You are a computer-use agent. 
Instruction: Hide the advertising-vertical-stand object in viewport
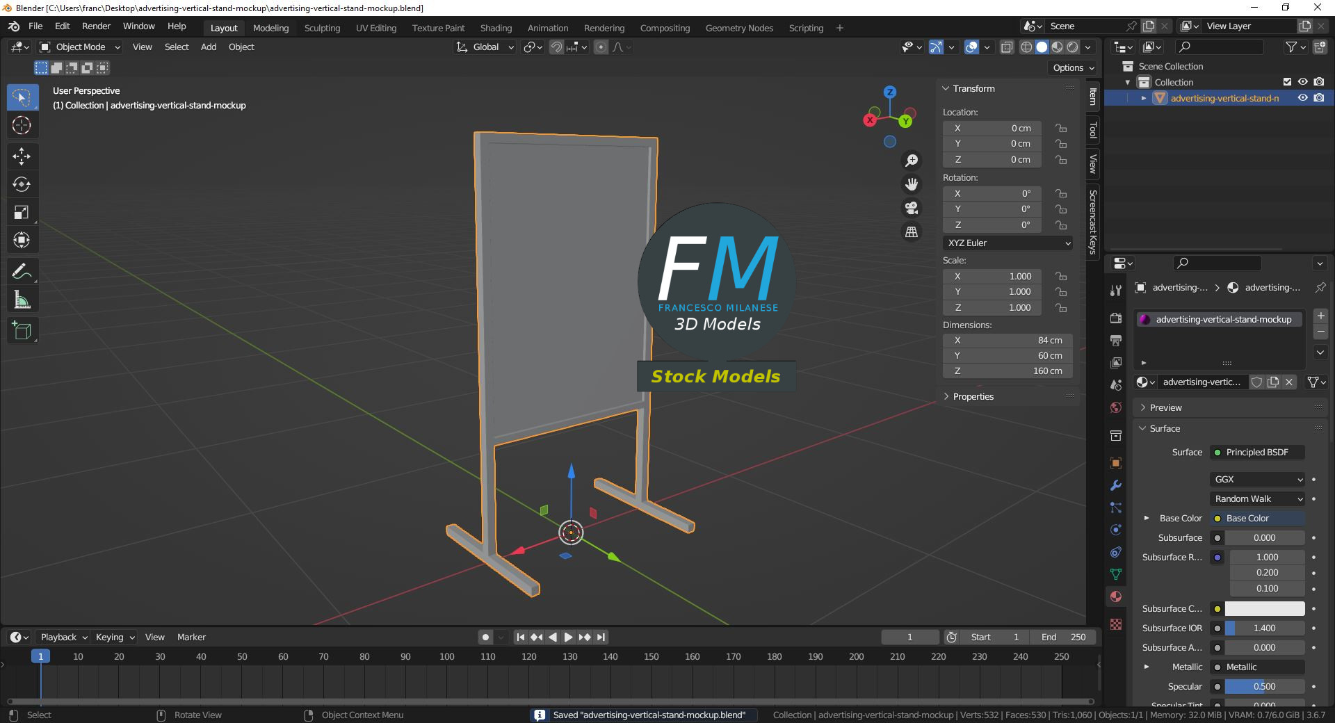[x=1302, y=98]
